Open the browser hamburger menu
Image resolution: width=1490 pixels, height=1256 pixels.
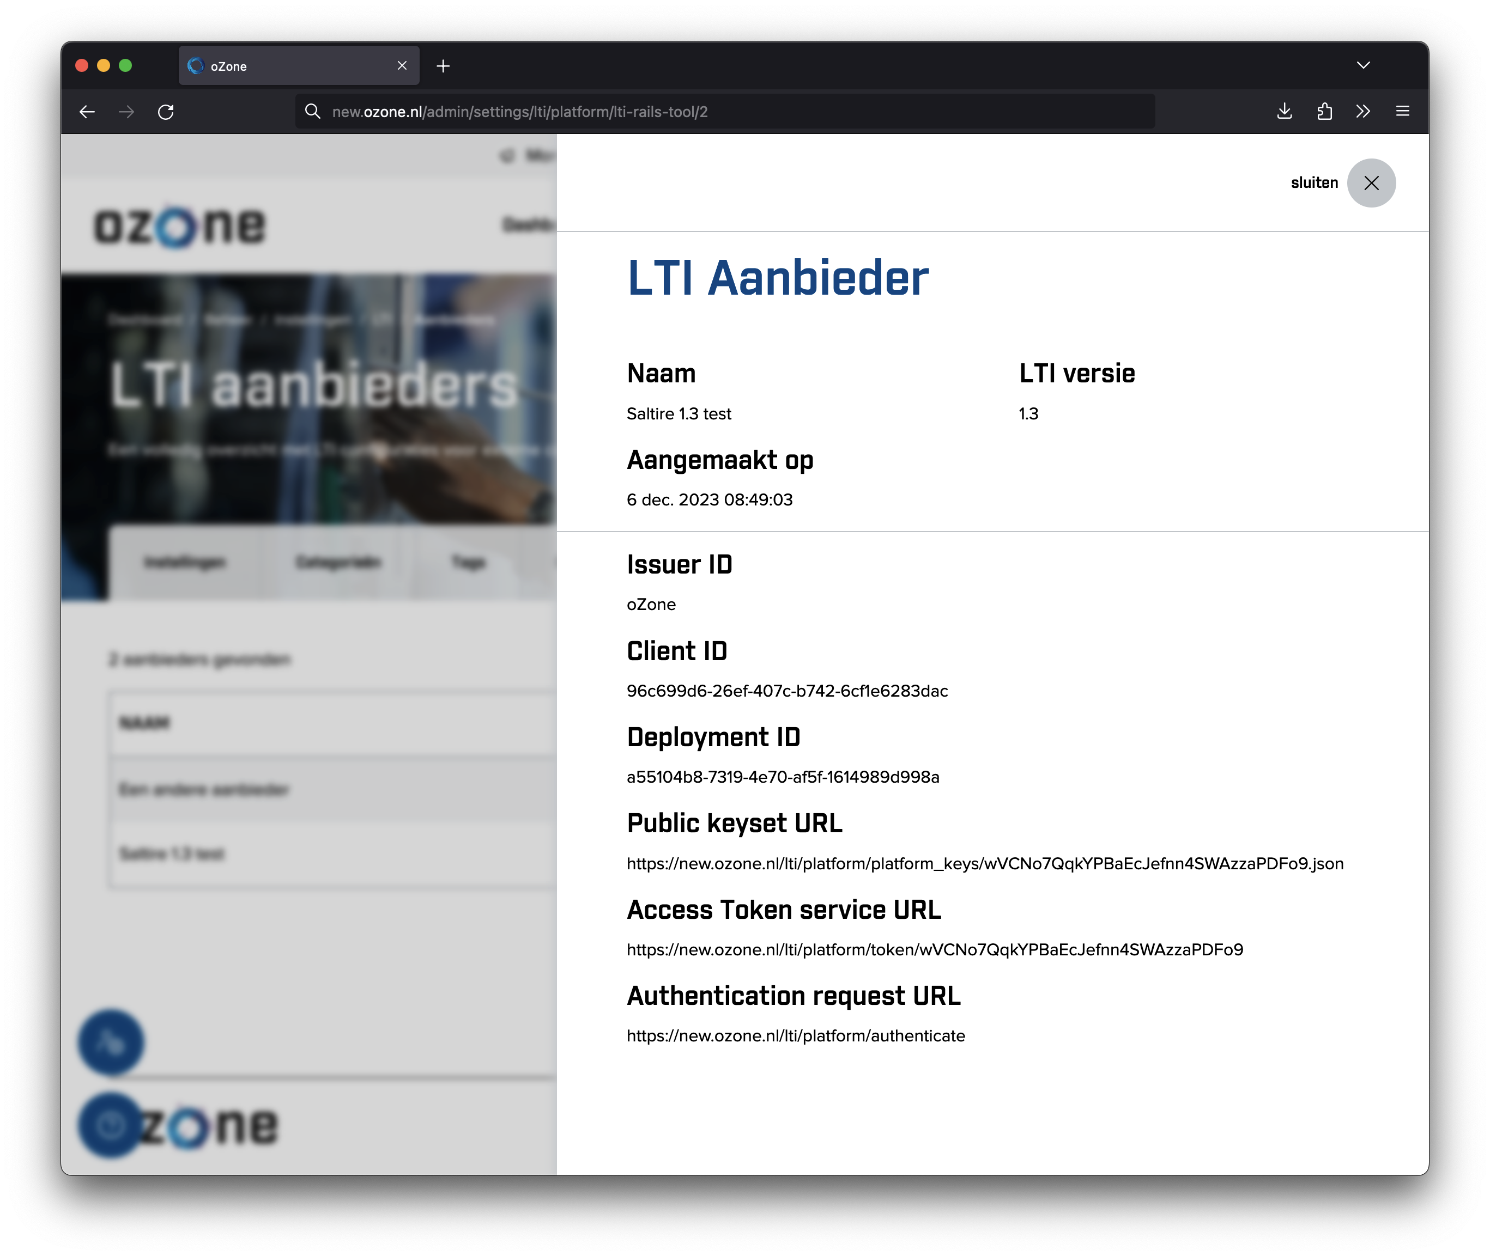click(x=1402, y=111)
